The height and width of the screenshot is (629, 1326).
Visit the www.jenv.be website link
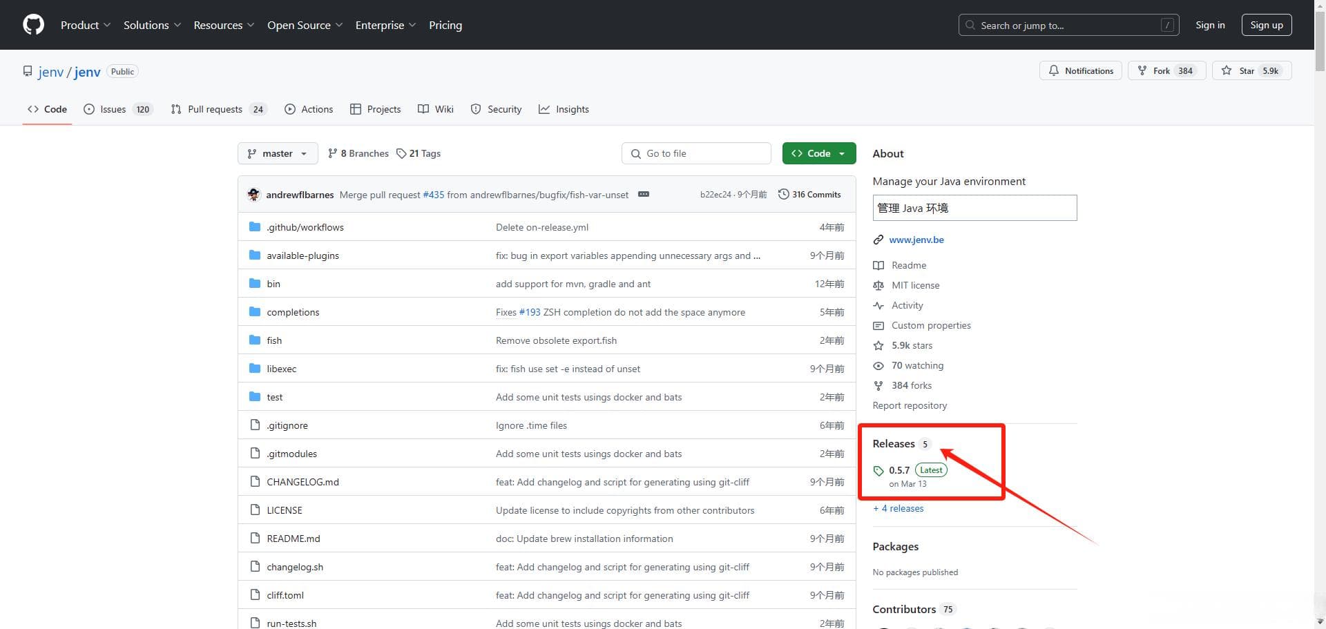point(916,240)
